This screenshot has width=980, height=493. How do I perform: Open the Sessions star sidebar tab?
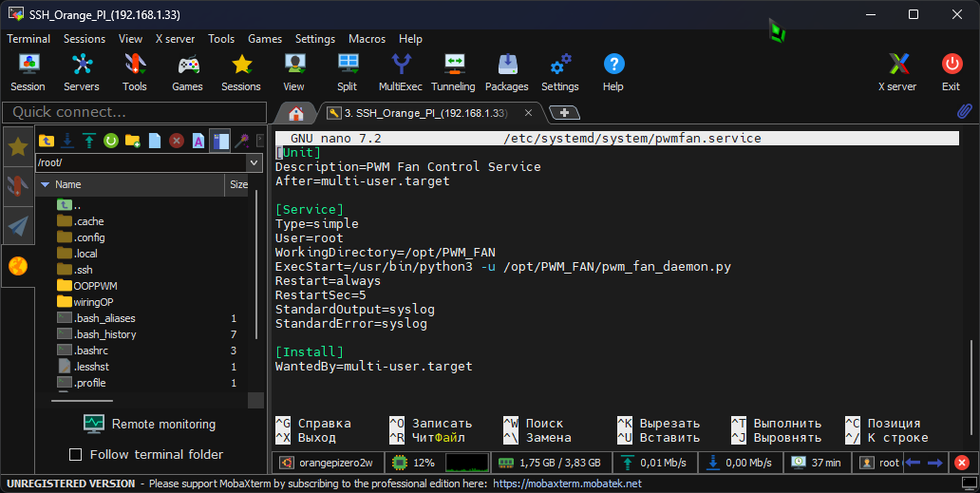[x=18, y=147]
